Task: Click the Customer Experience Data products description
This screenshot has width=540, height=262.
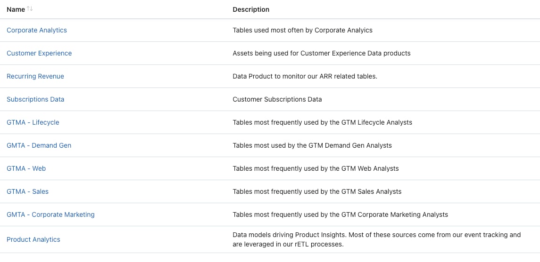Action: point(322,53)
